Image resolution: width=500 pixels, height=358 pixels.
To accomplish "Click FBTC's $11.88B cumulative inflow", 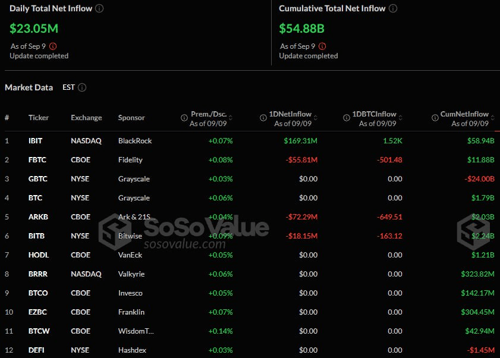I will (x=480, y=160).
